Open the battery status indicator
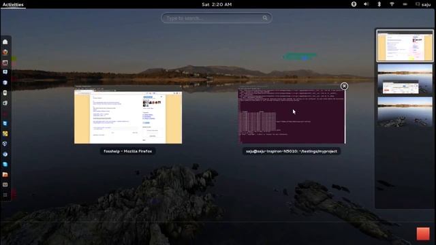 405,4
